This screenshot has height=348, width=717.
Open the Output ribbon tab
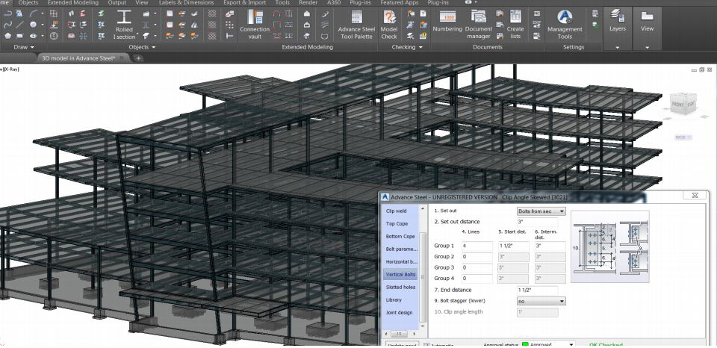tap(117, 3)
